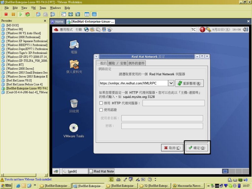Open the snapshot manager icon
Viewport: 252px width, 189px height.
53,14
